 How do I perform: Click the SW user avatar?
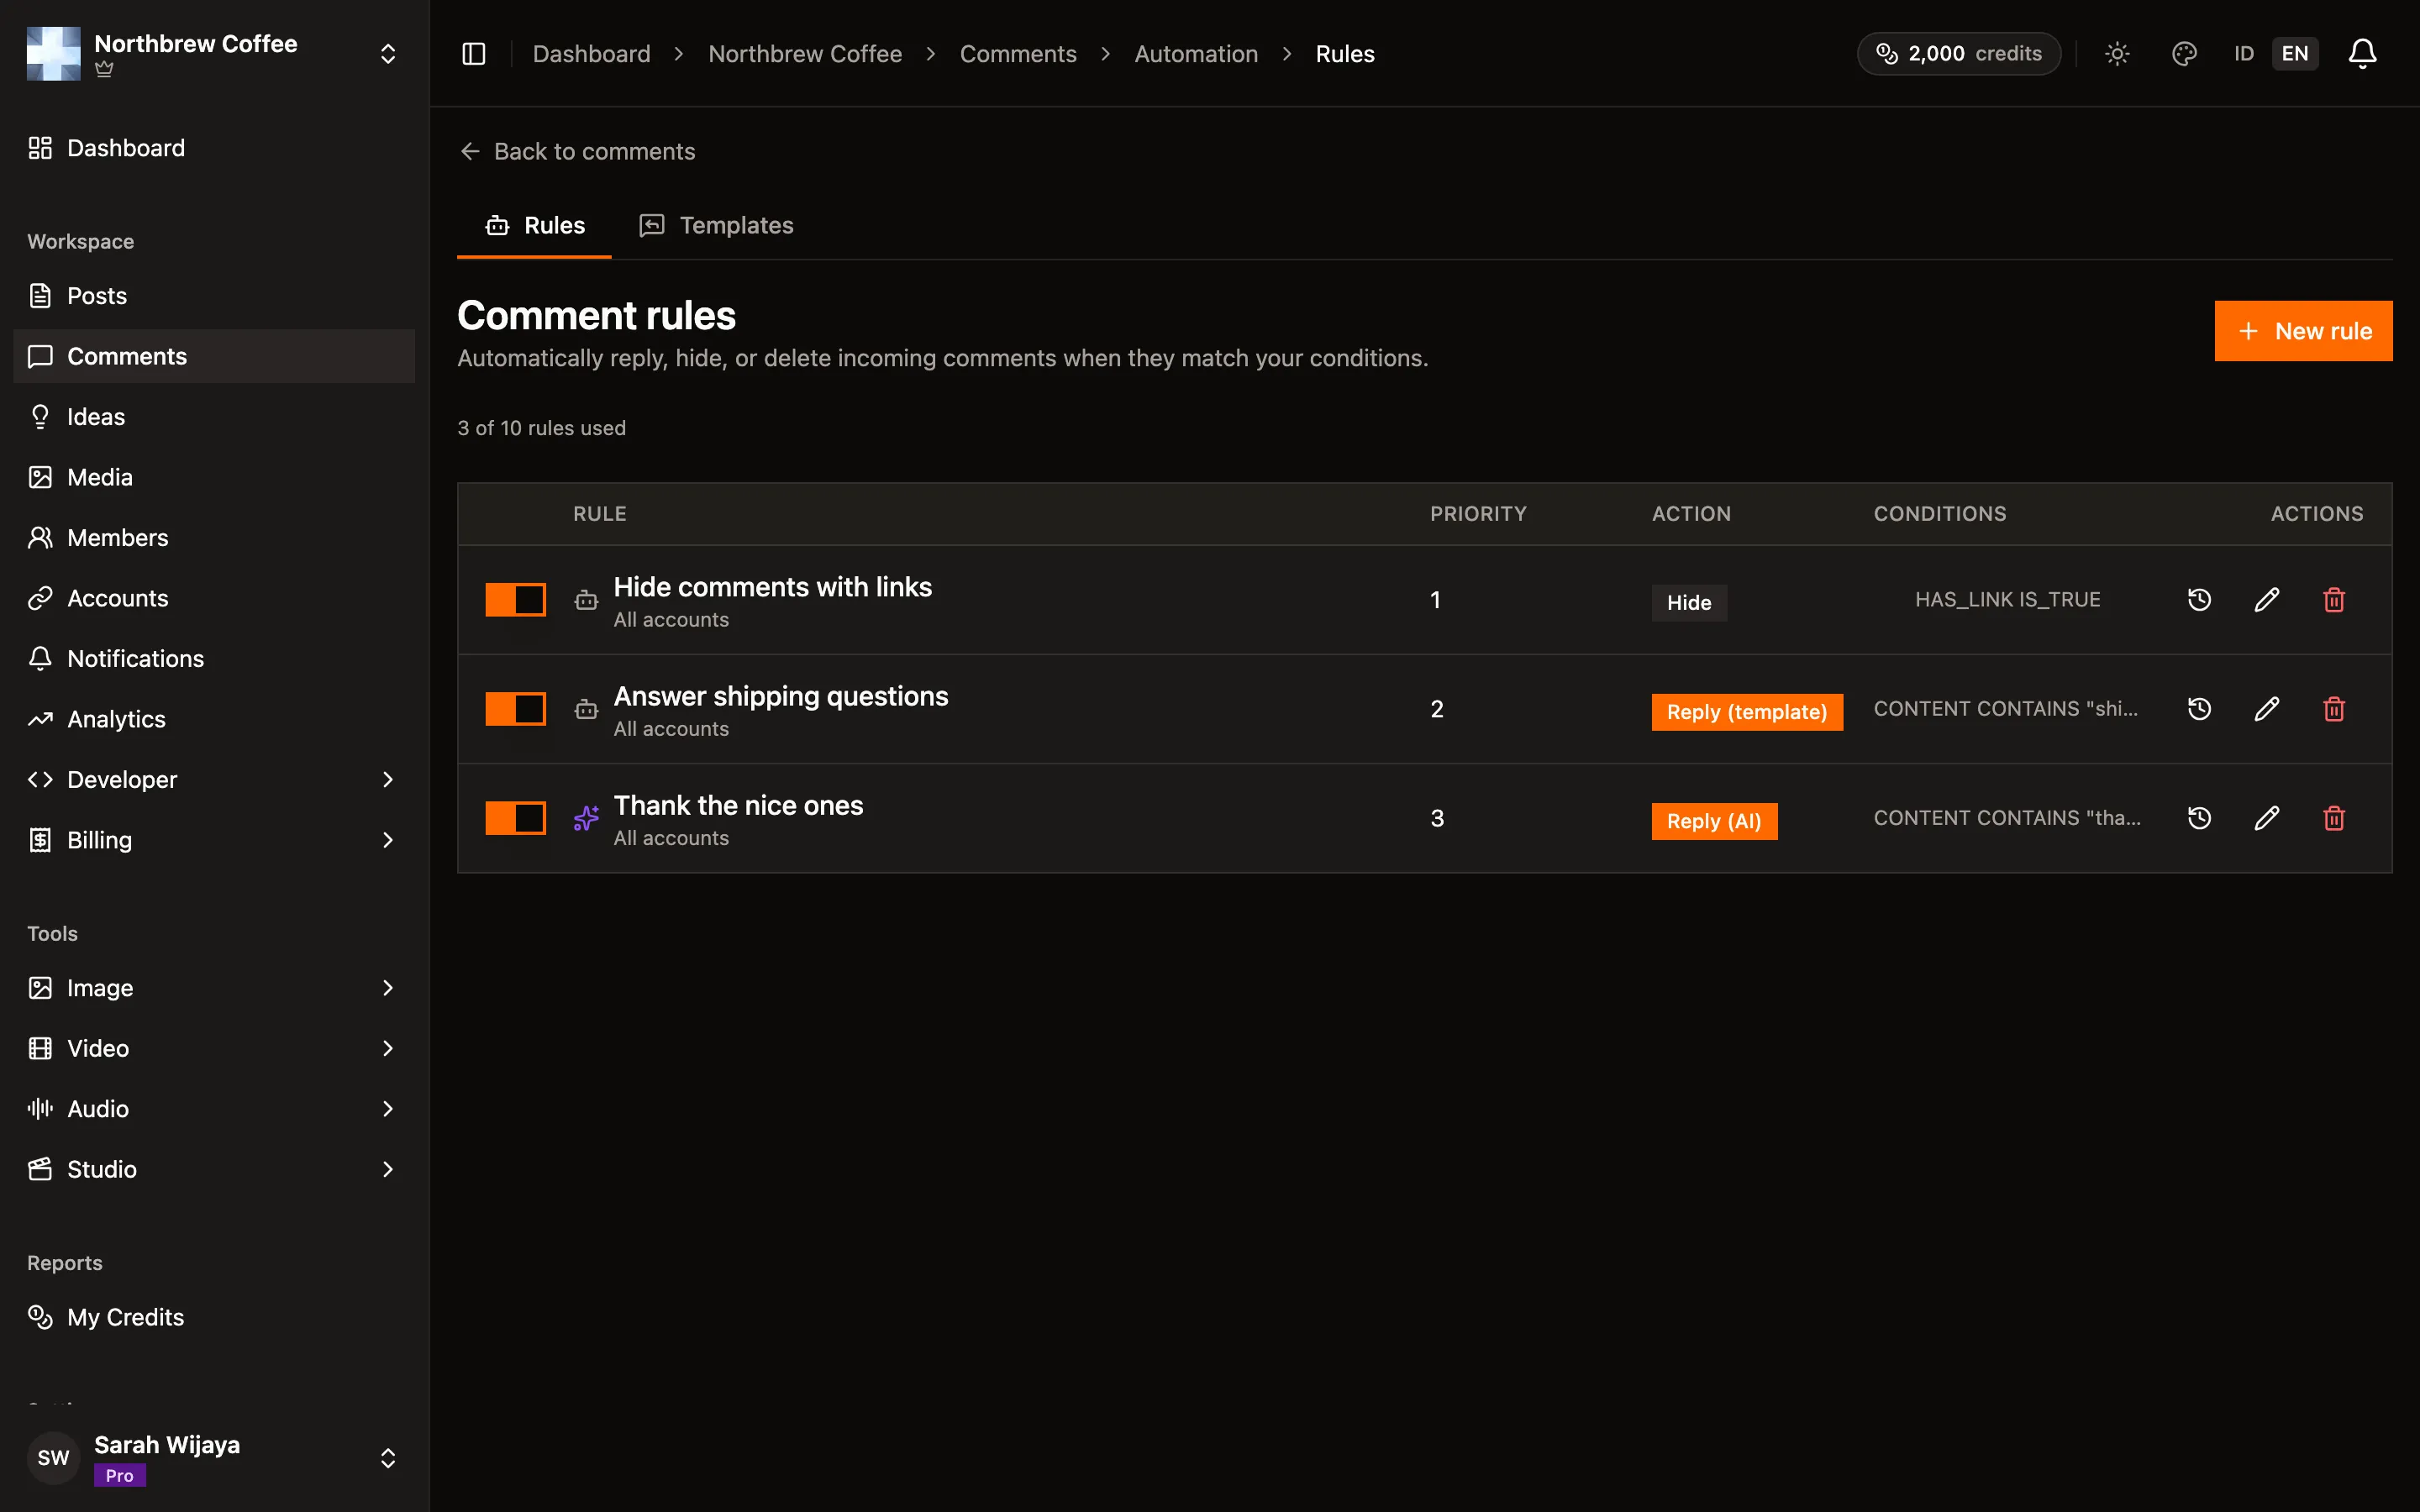point(54,1457)
